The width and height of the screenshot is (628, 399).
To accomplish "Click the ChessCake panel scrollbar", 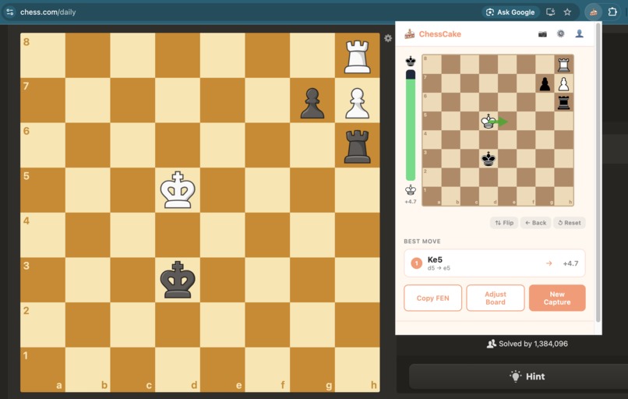I will pyautogui.click(x=598, y=172).
